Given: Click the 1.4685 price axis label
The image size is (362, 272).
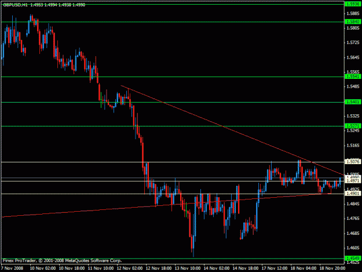Looking at the screenshot, I should click(x=353, y=233).
